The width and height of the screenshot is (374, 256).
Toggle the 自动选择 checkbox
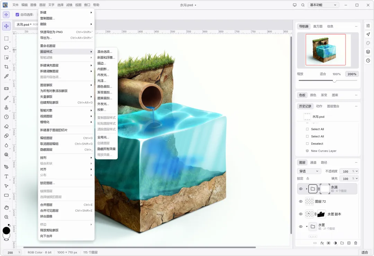pyautogui.click(x=17, y=15)
